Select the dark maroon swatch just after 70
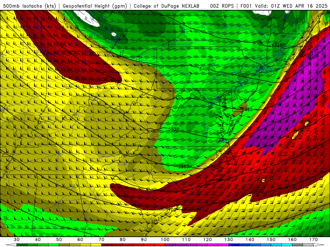 click(x=107, y=245)
